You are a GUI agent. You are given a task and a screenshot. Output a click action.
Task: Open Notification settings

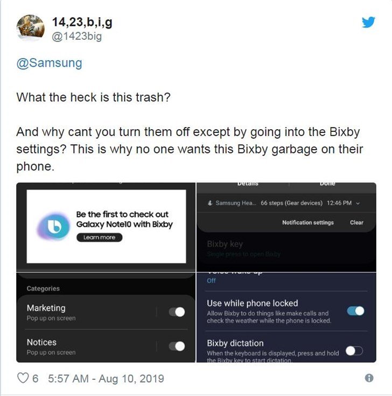(308, 223)
